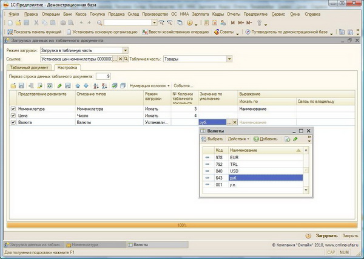
Task: Click the main toolbar search text field
Action: (x=128, y=22)
